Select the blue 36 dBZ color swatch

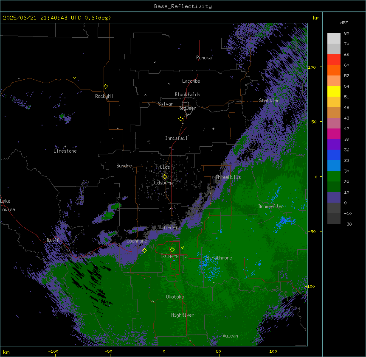pos(334,155)
